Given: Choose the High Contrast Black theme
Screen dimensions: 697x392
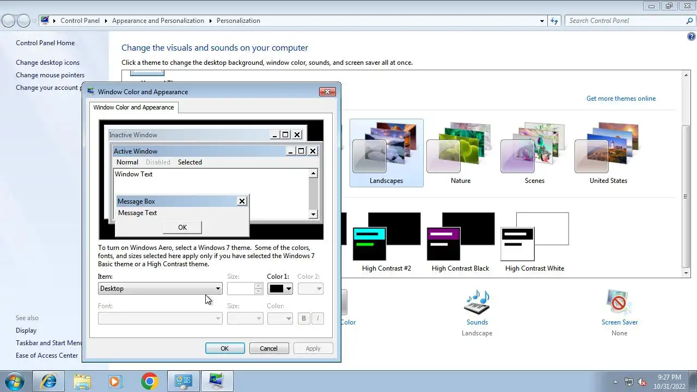Looking at the screenshot, I should [x=461, y=242].
